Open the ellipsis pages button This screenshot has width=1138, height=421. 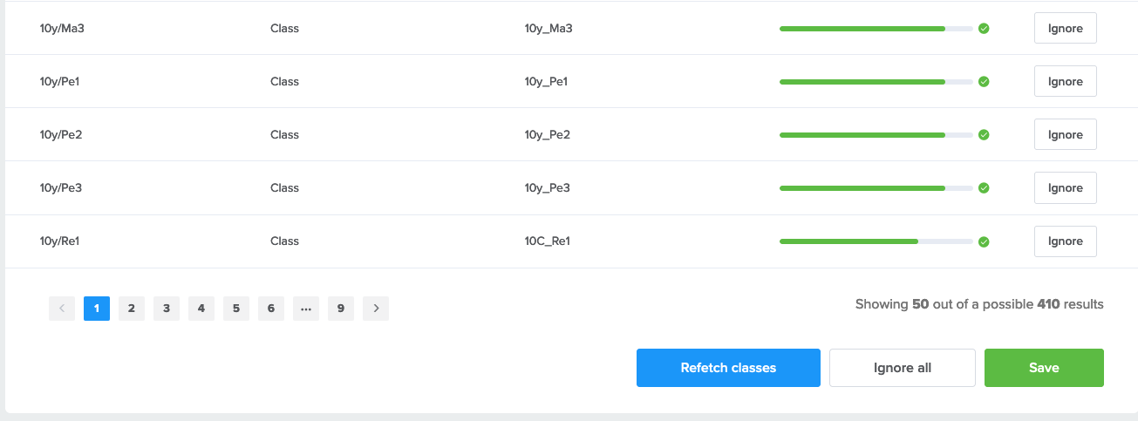[306, 309]
